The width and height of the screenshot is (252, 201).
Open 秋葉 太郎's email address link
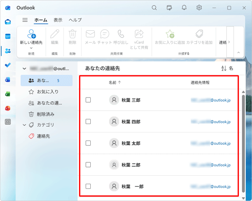tap(211, 143)
